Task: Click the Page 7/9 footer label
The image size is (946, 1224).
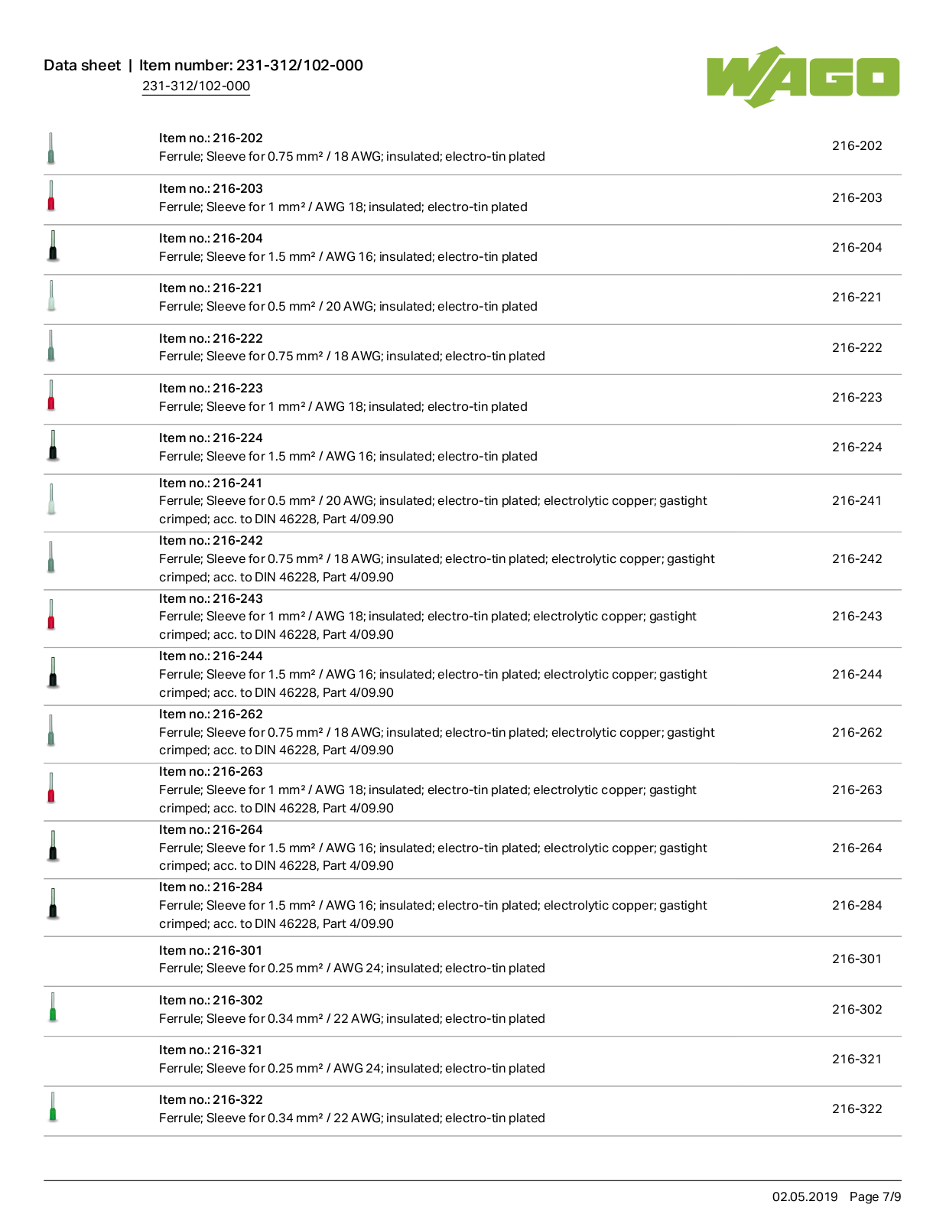Action: point(875,1196)
